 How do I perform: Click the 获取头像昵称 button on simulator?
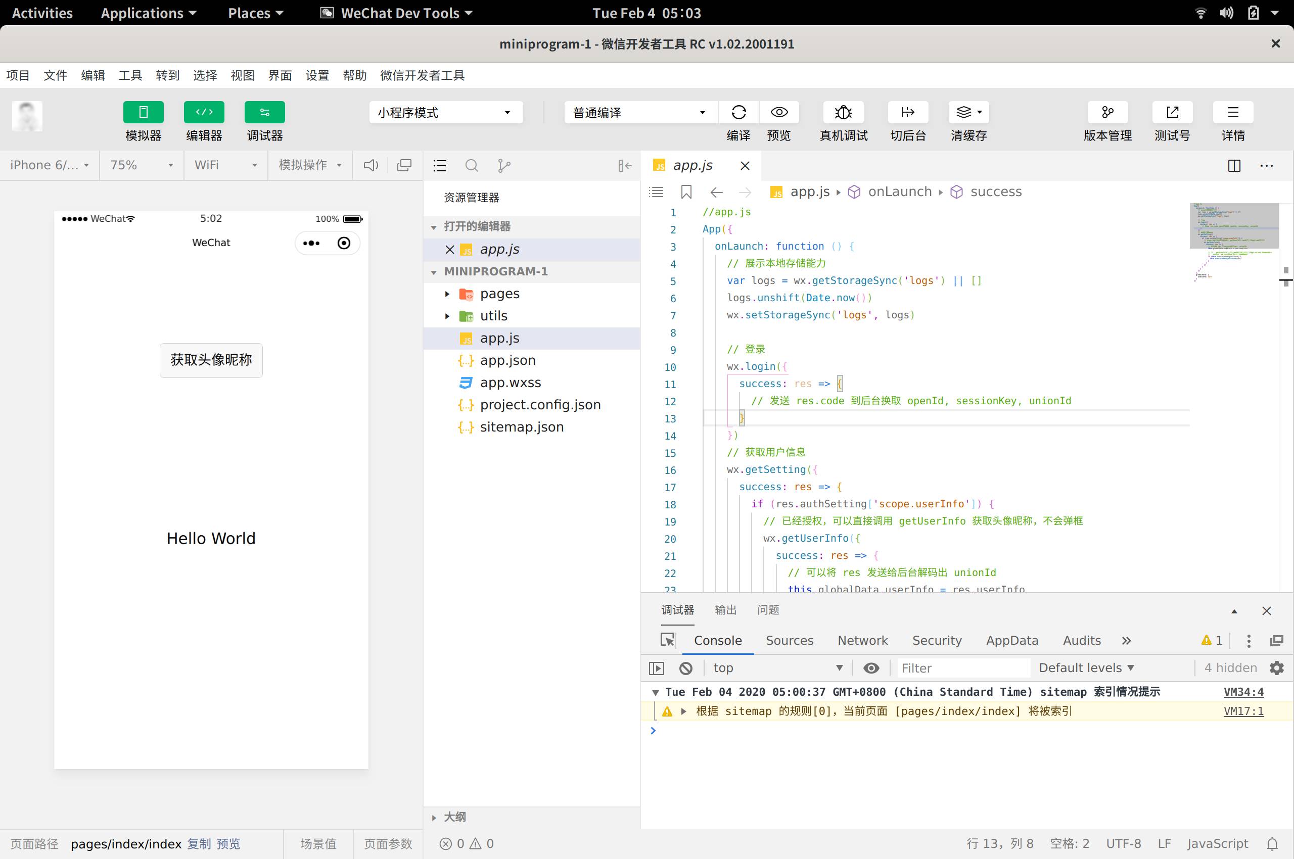[211, 359]
